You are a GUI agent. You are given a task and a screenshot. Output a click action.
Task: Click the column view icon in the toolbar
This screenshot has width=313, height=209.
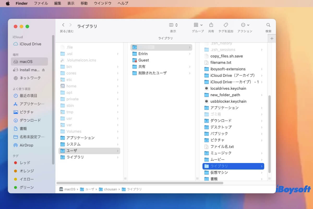point(171,25)
